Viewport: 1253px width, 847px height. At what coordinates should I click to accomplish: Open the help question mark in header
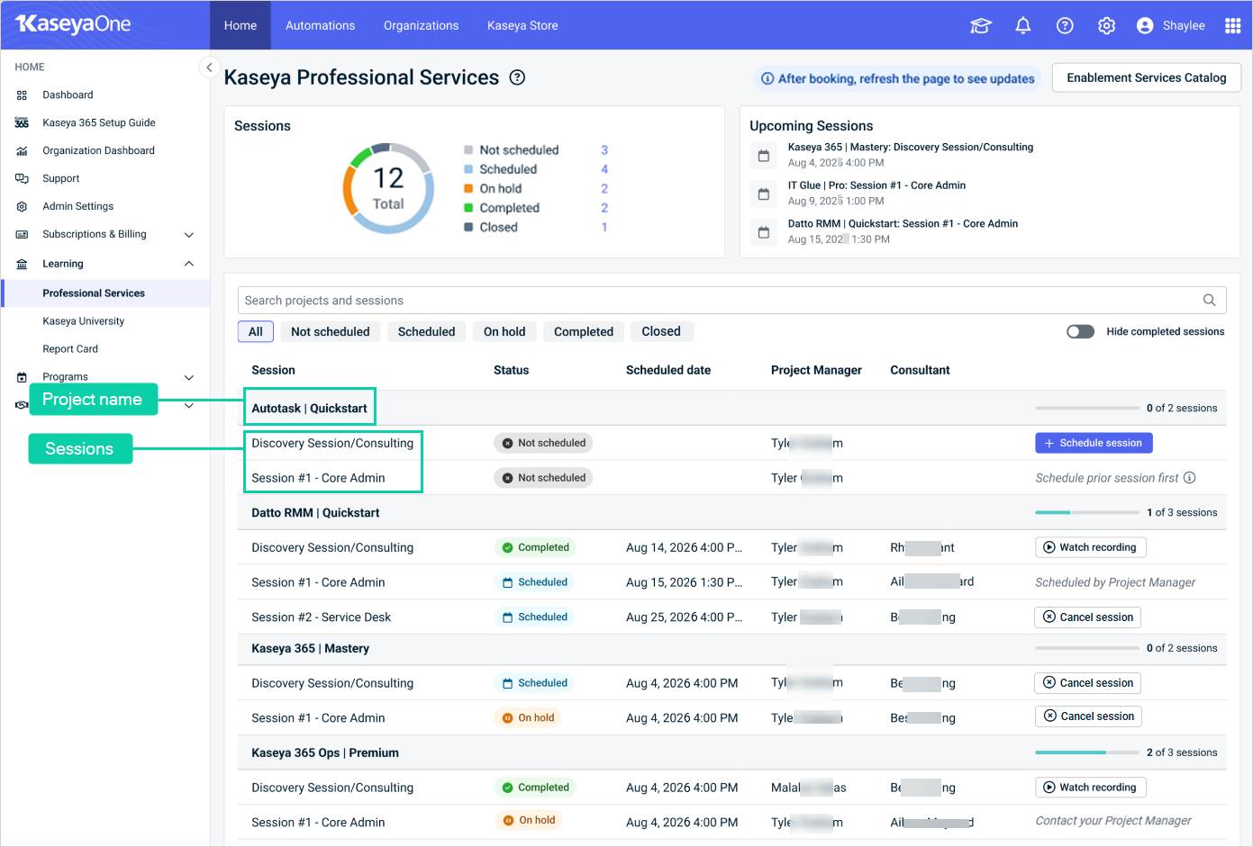[1065, 26]
